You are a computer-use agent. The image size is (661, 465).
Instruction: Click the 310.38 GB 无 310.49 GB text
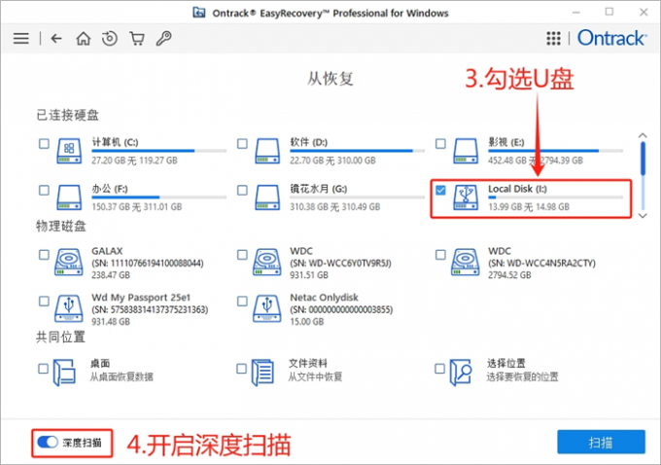tap(334, 207)
